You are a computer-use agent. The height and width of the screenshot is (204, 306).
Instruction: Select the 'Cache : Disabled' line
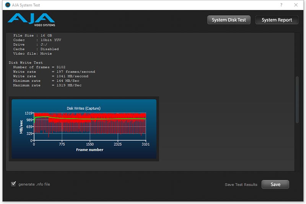click(x=36, y=49)
